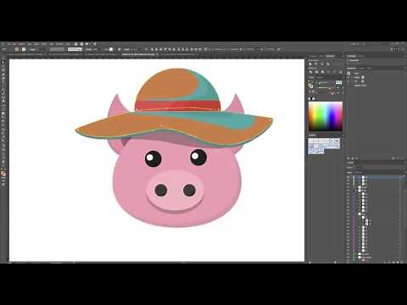Click the Merge pathfinder icon
Image resolution: width=407 pixels, height=305 pixels.
pyautogui.click(x=322, y=72)
